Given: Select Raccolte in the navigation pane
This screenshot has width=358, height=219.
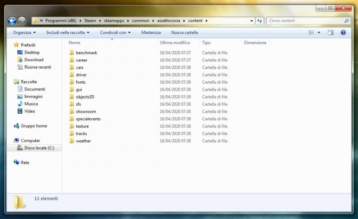Looking at the screenshot, I should click(25, 81).
